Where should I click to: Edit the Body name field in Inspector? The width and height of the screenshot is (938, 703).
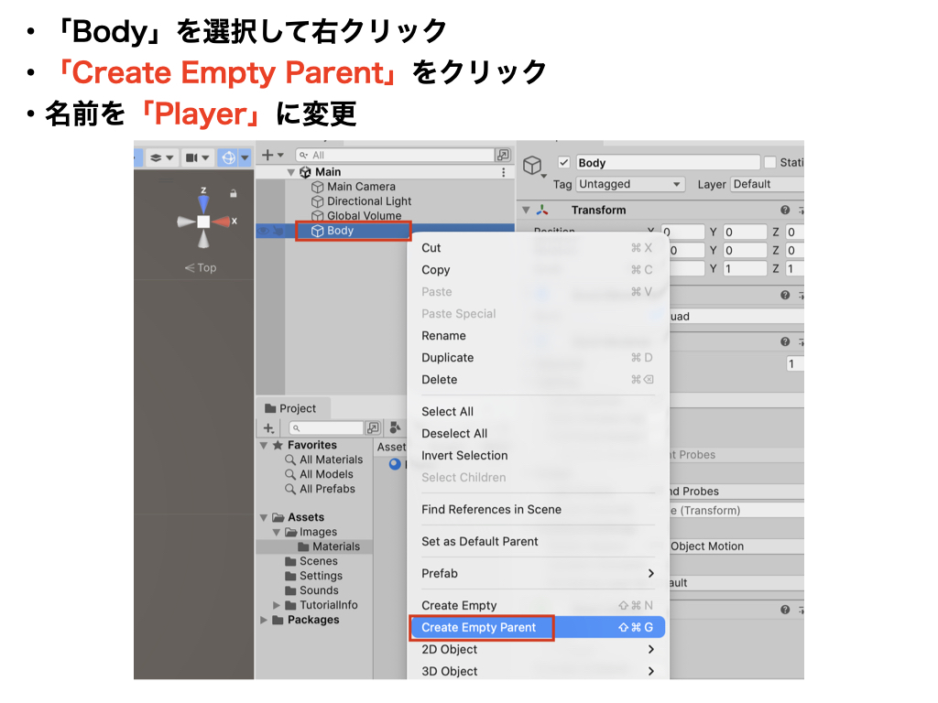(668, 163)
